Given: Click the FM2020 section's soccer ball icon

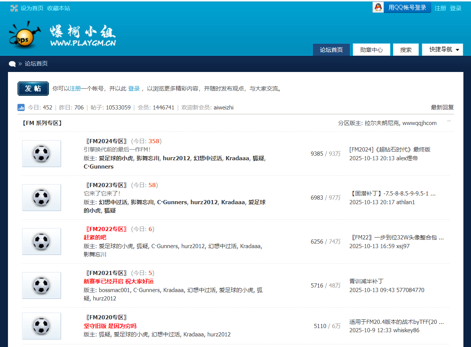Looking at the screenshot, I should [x=41, y=326].
